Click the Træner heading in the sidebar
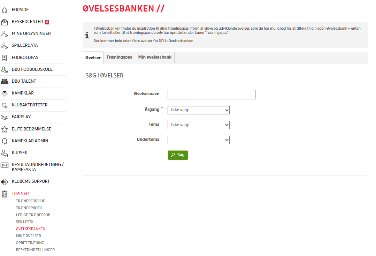The width and height of the screenshot is (376, 256). pos(20,194)
